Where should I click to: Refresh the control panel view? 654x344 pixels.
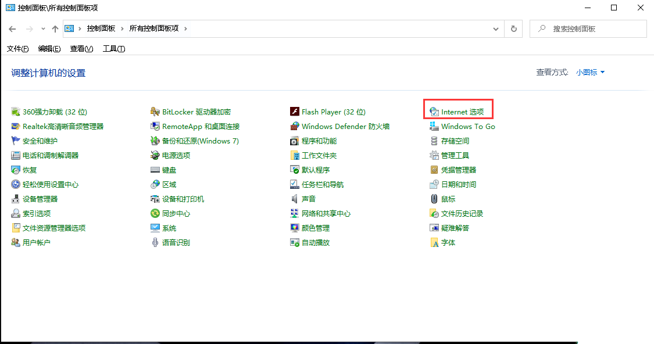click(x=513, y=29)
